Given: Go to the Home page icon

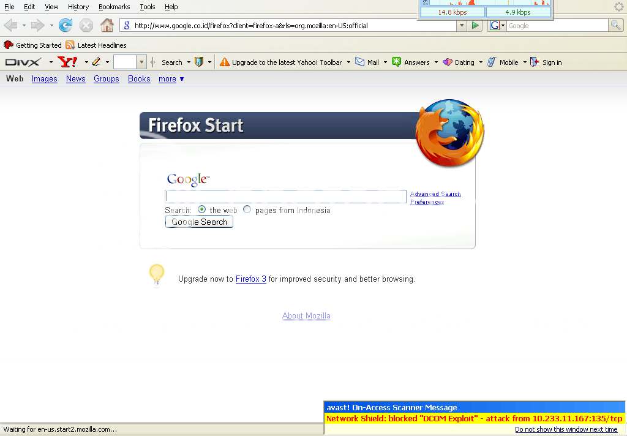Looking at the screenshot, I should pyautogui.click(x=107, y=25).
